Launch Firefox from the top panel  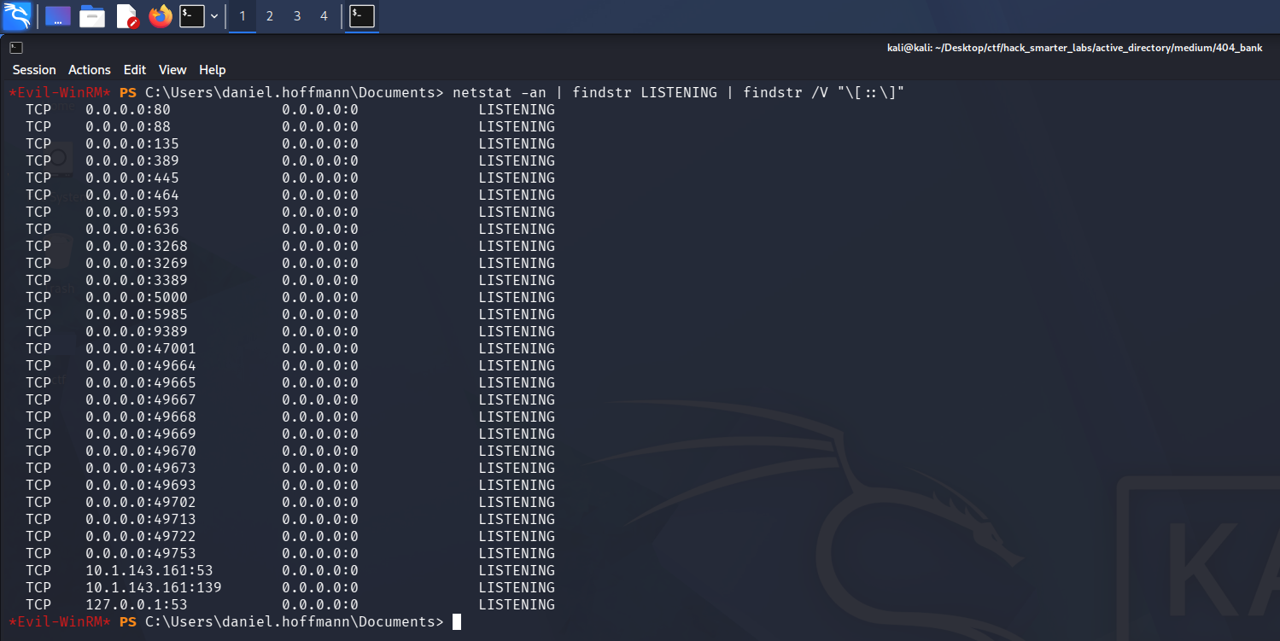pyautogui.click(x=160, y=15)
